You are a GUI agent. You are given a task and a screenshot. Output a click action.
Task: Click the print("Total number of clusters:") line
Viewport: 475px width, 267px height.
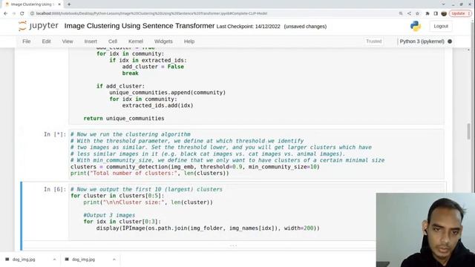pos(150,173)
